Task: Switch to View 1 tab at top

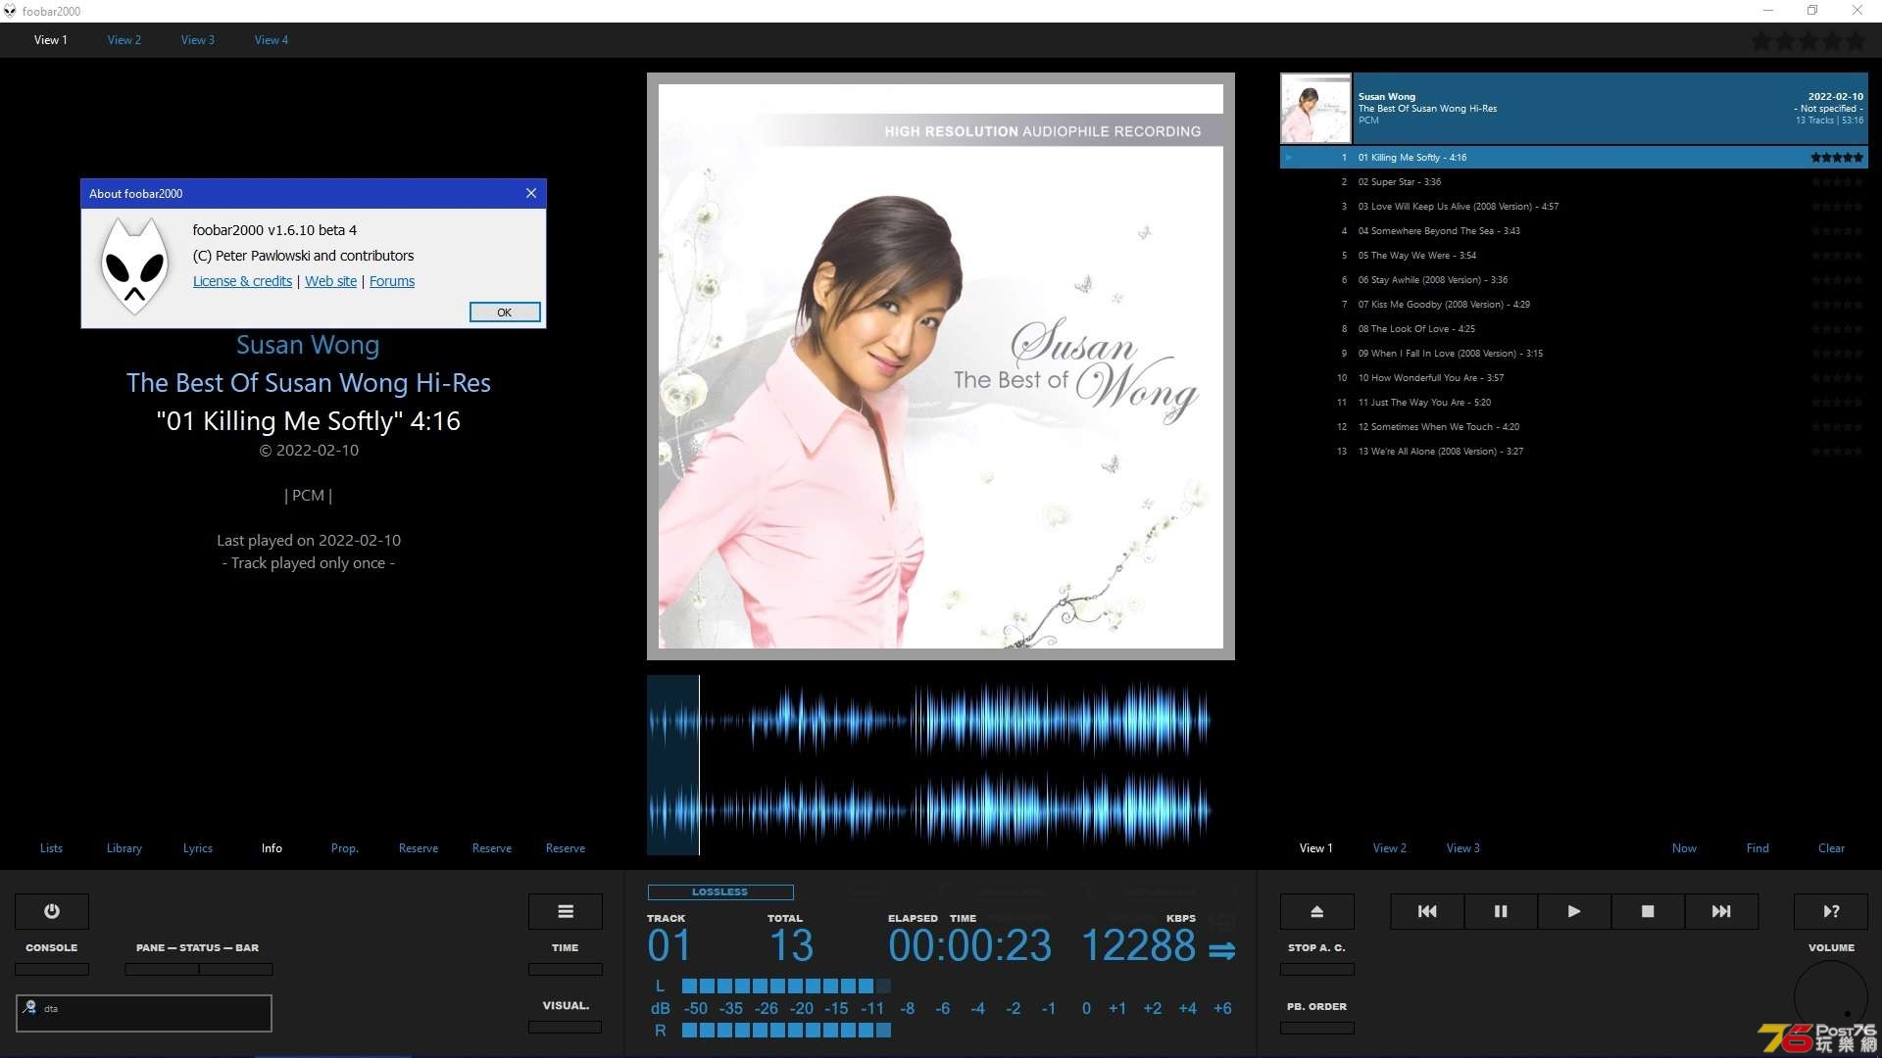Action: pyautogui.click(x=51, y=40)
